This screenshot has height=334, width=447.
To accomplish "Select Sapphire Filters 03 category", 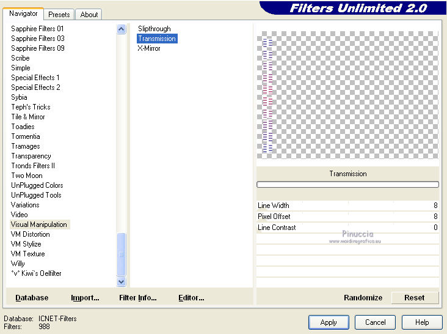I will click(38, 39).
